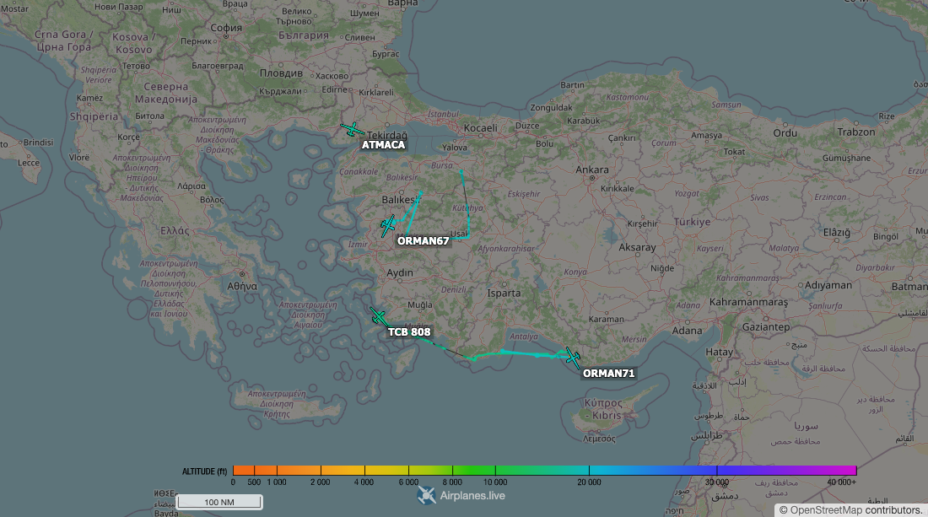Click the Denizli city label

pos(453,290)
